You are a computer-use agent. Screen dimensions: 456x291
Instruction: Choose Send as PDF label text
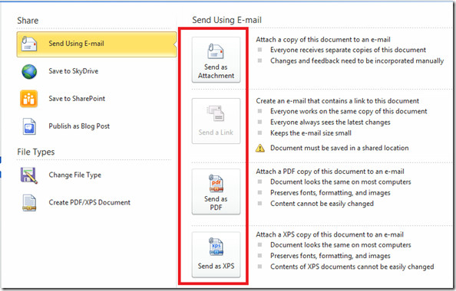pos(216,203)
